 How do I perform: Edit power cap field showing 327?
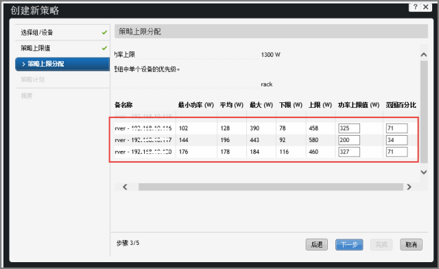point(349,152)
